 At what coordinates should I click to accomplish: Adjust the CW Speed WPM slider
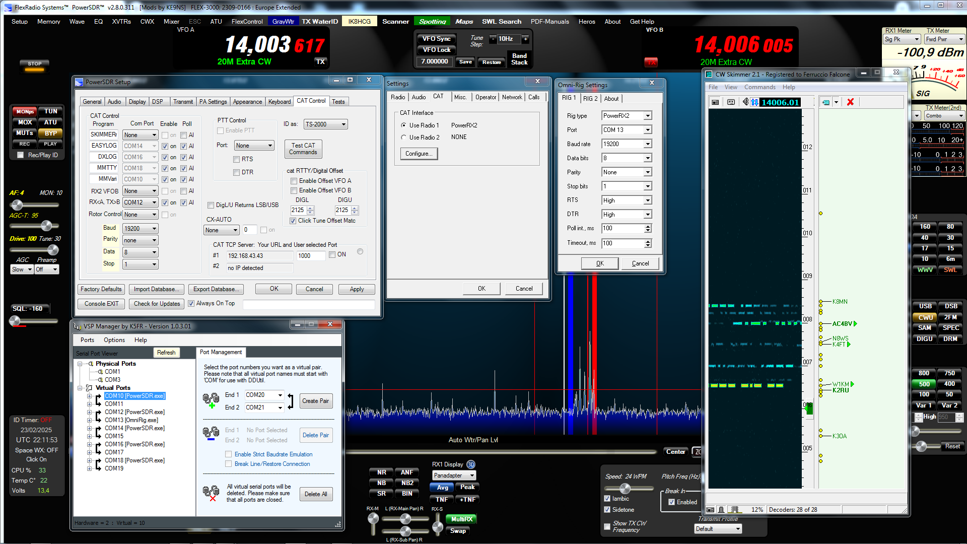(x=625, y=489)
